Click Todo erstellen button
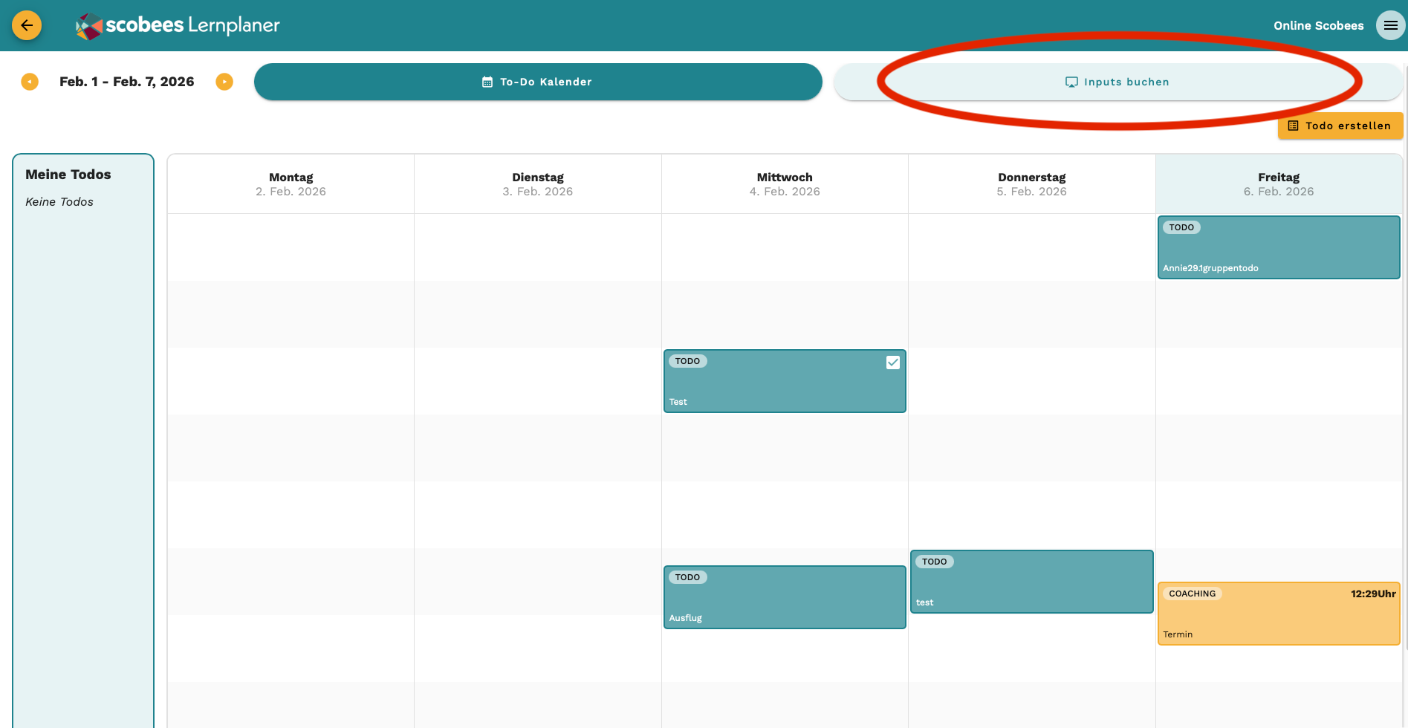 click(1340, 126)
